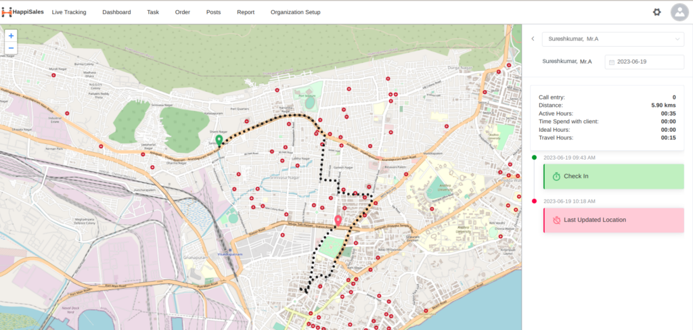Zoom out the map with minus button

pyautogui.click(x=11, y=48)
